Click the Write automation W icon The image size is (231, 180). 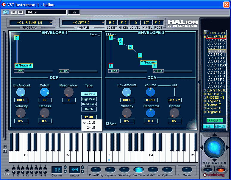21,12
